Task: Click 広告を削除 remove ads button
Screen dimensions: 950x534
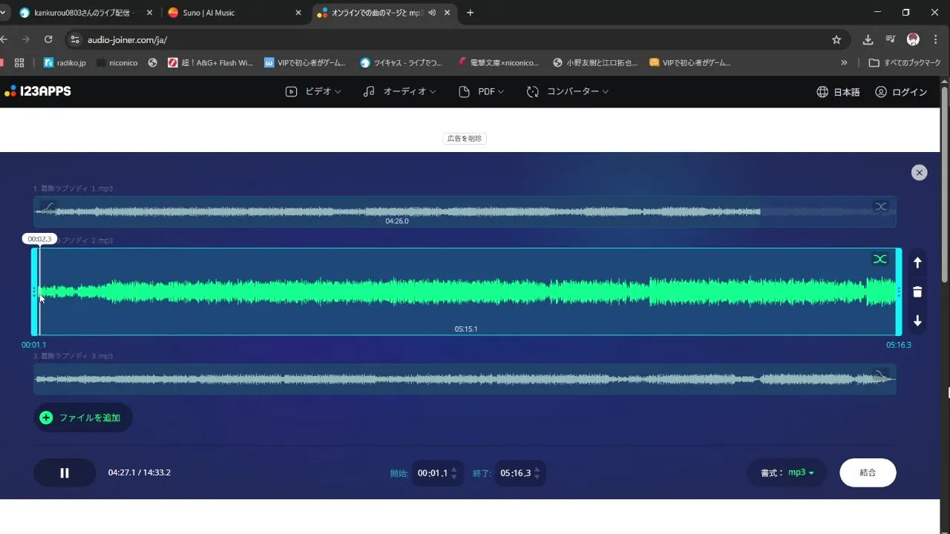Action: (x=465, y=139)
